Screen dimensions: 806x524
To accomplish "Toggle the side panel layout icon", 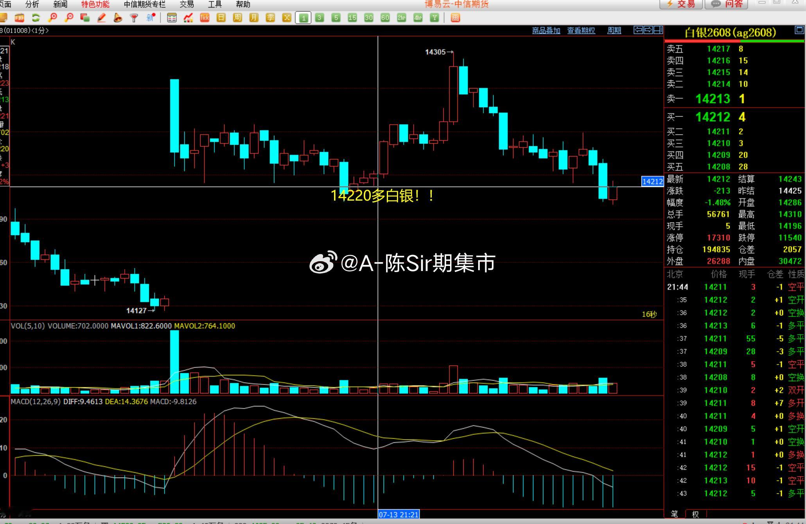I will tap(658, 30).
